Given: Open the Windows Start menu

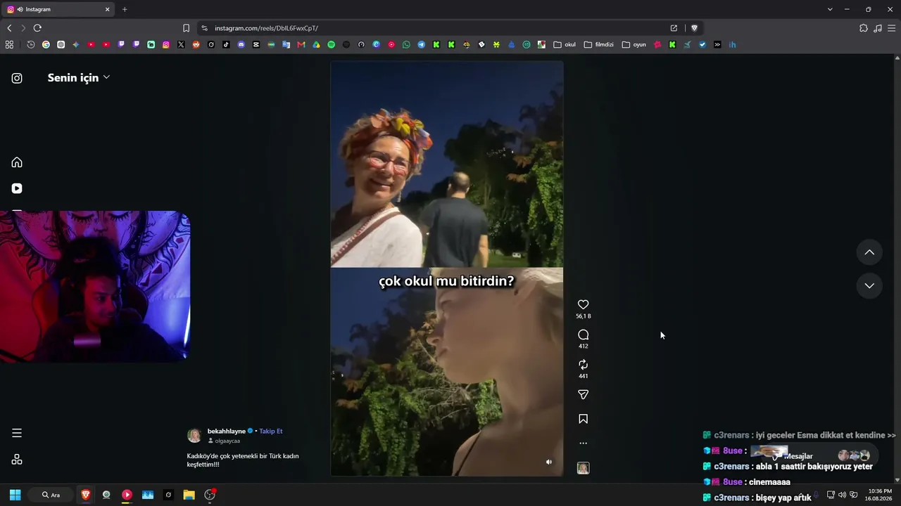Looking at the screenshot, I should click(15, 495).
